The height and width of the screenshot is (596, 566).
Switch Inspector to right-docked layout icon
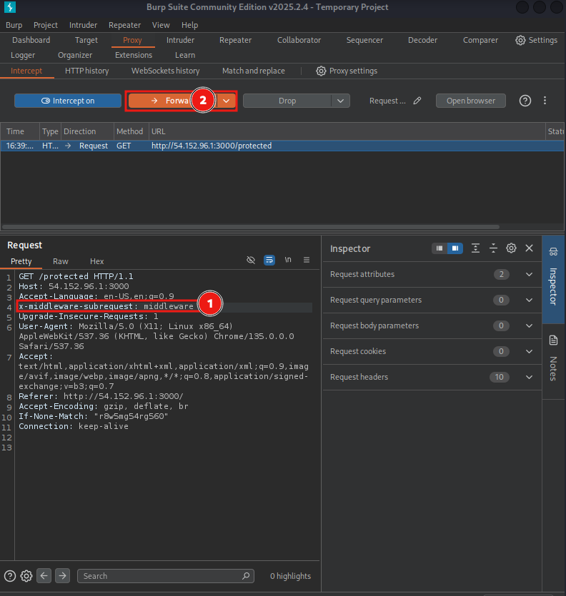click(x=455, y=248)
